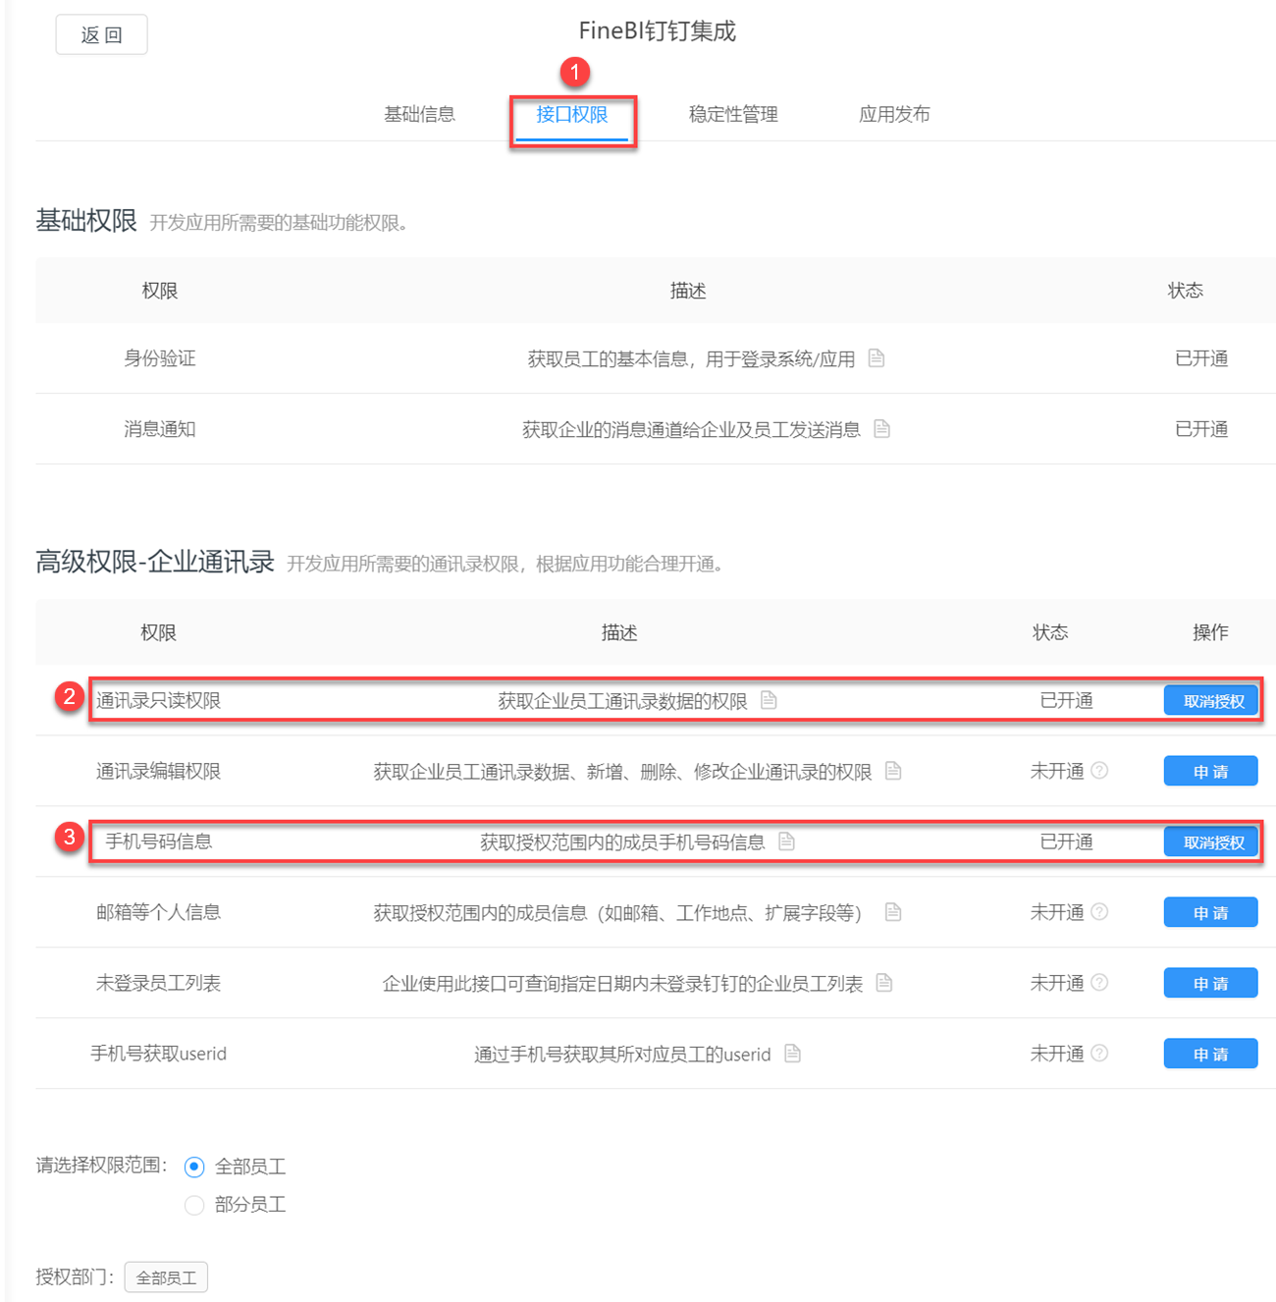
Task: Click the 未开通 status for 通讯录编辑权限
Action: [1056, 771]
